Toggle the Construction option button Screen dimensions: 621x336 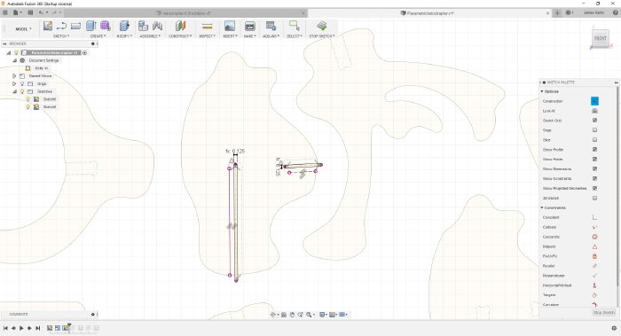594,101
